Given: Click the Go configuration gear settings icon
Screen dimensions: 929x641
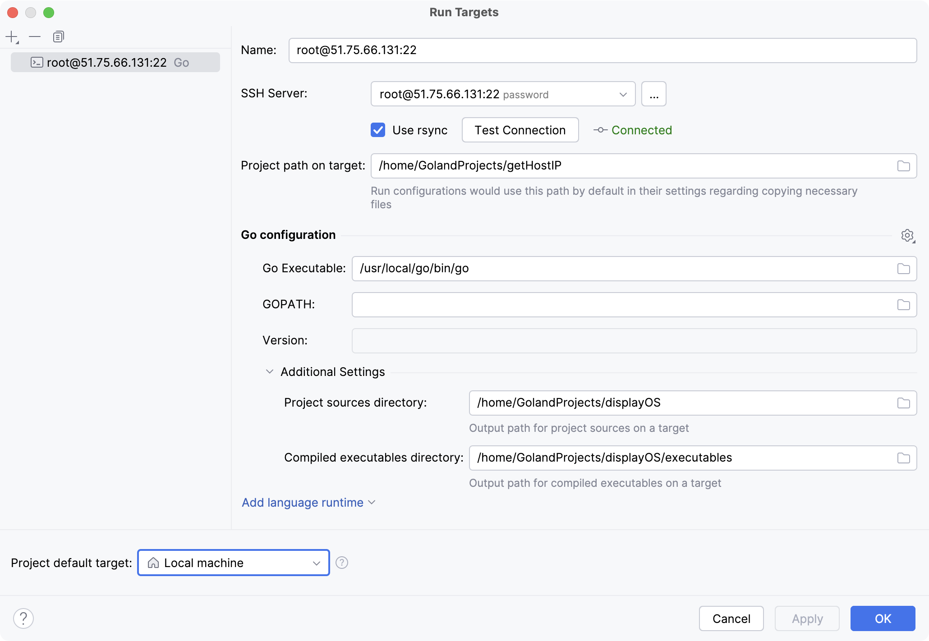Looking at the screenshot, I should 907,235.
